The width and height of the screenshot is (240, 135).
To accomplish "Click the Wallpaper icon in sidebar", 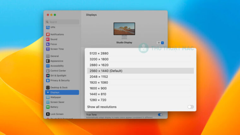I will click(48, 97).
